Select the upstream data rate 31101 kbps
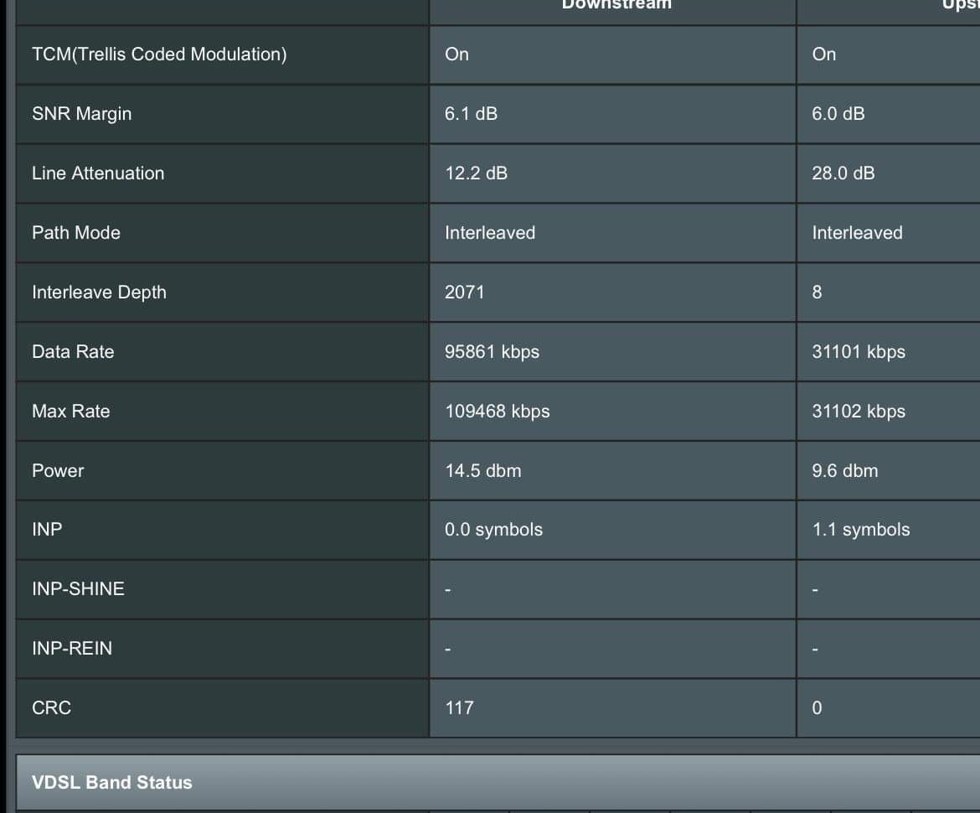The image size is (980, 813). pyautogui.click(x=859, y=352)
